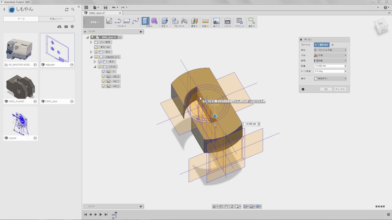
Task: Select the sketch Rectangle tool
Action: [x=127, y=21]
